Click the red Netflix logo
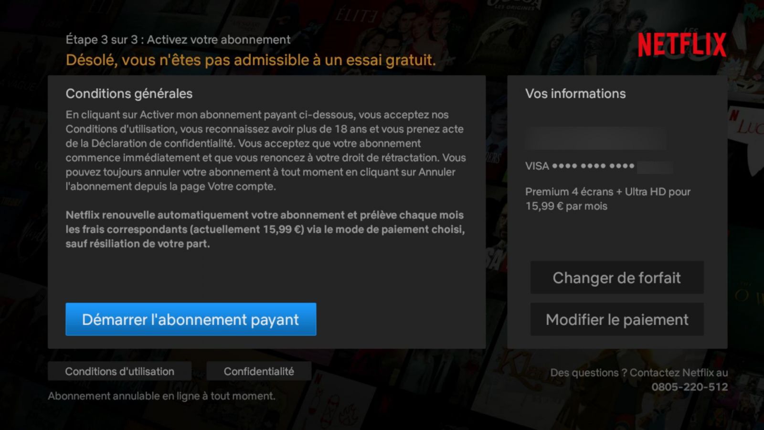The width and height of the screenshot is (764, 430). (682, 44)
